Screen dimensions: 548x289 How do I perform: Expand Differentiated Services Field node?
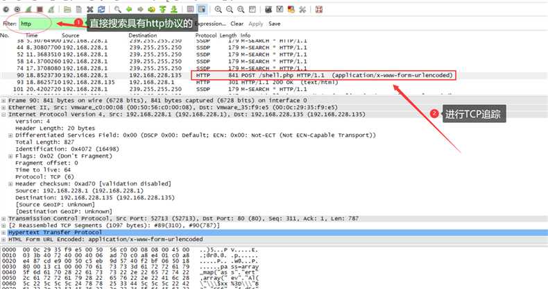pyautogui.click(x=10, y=135)
